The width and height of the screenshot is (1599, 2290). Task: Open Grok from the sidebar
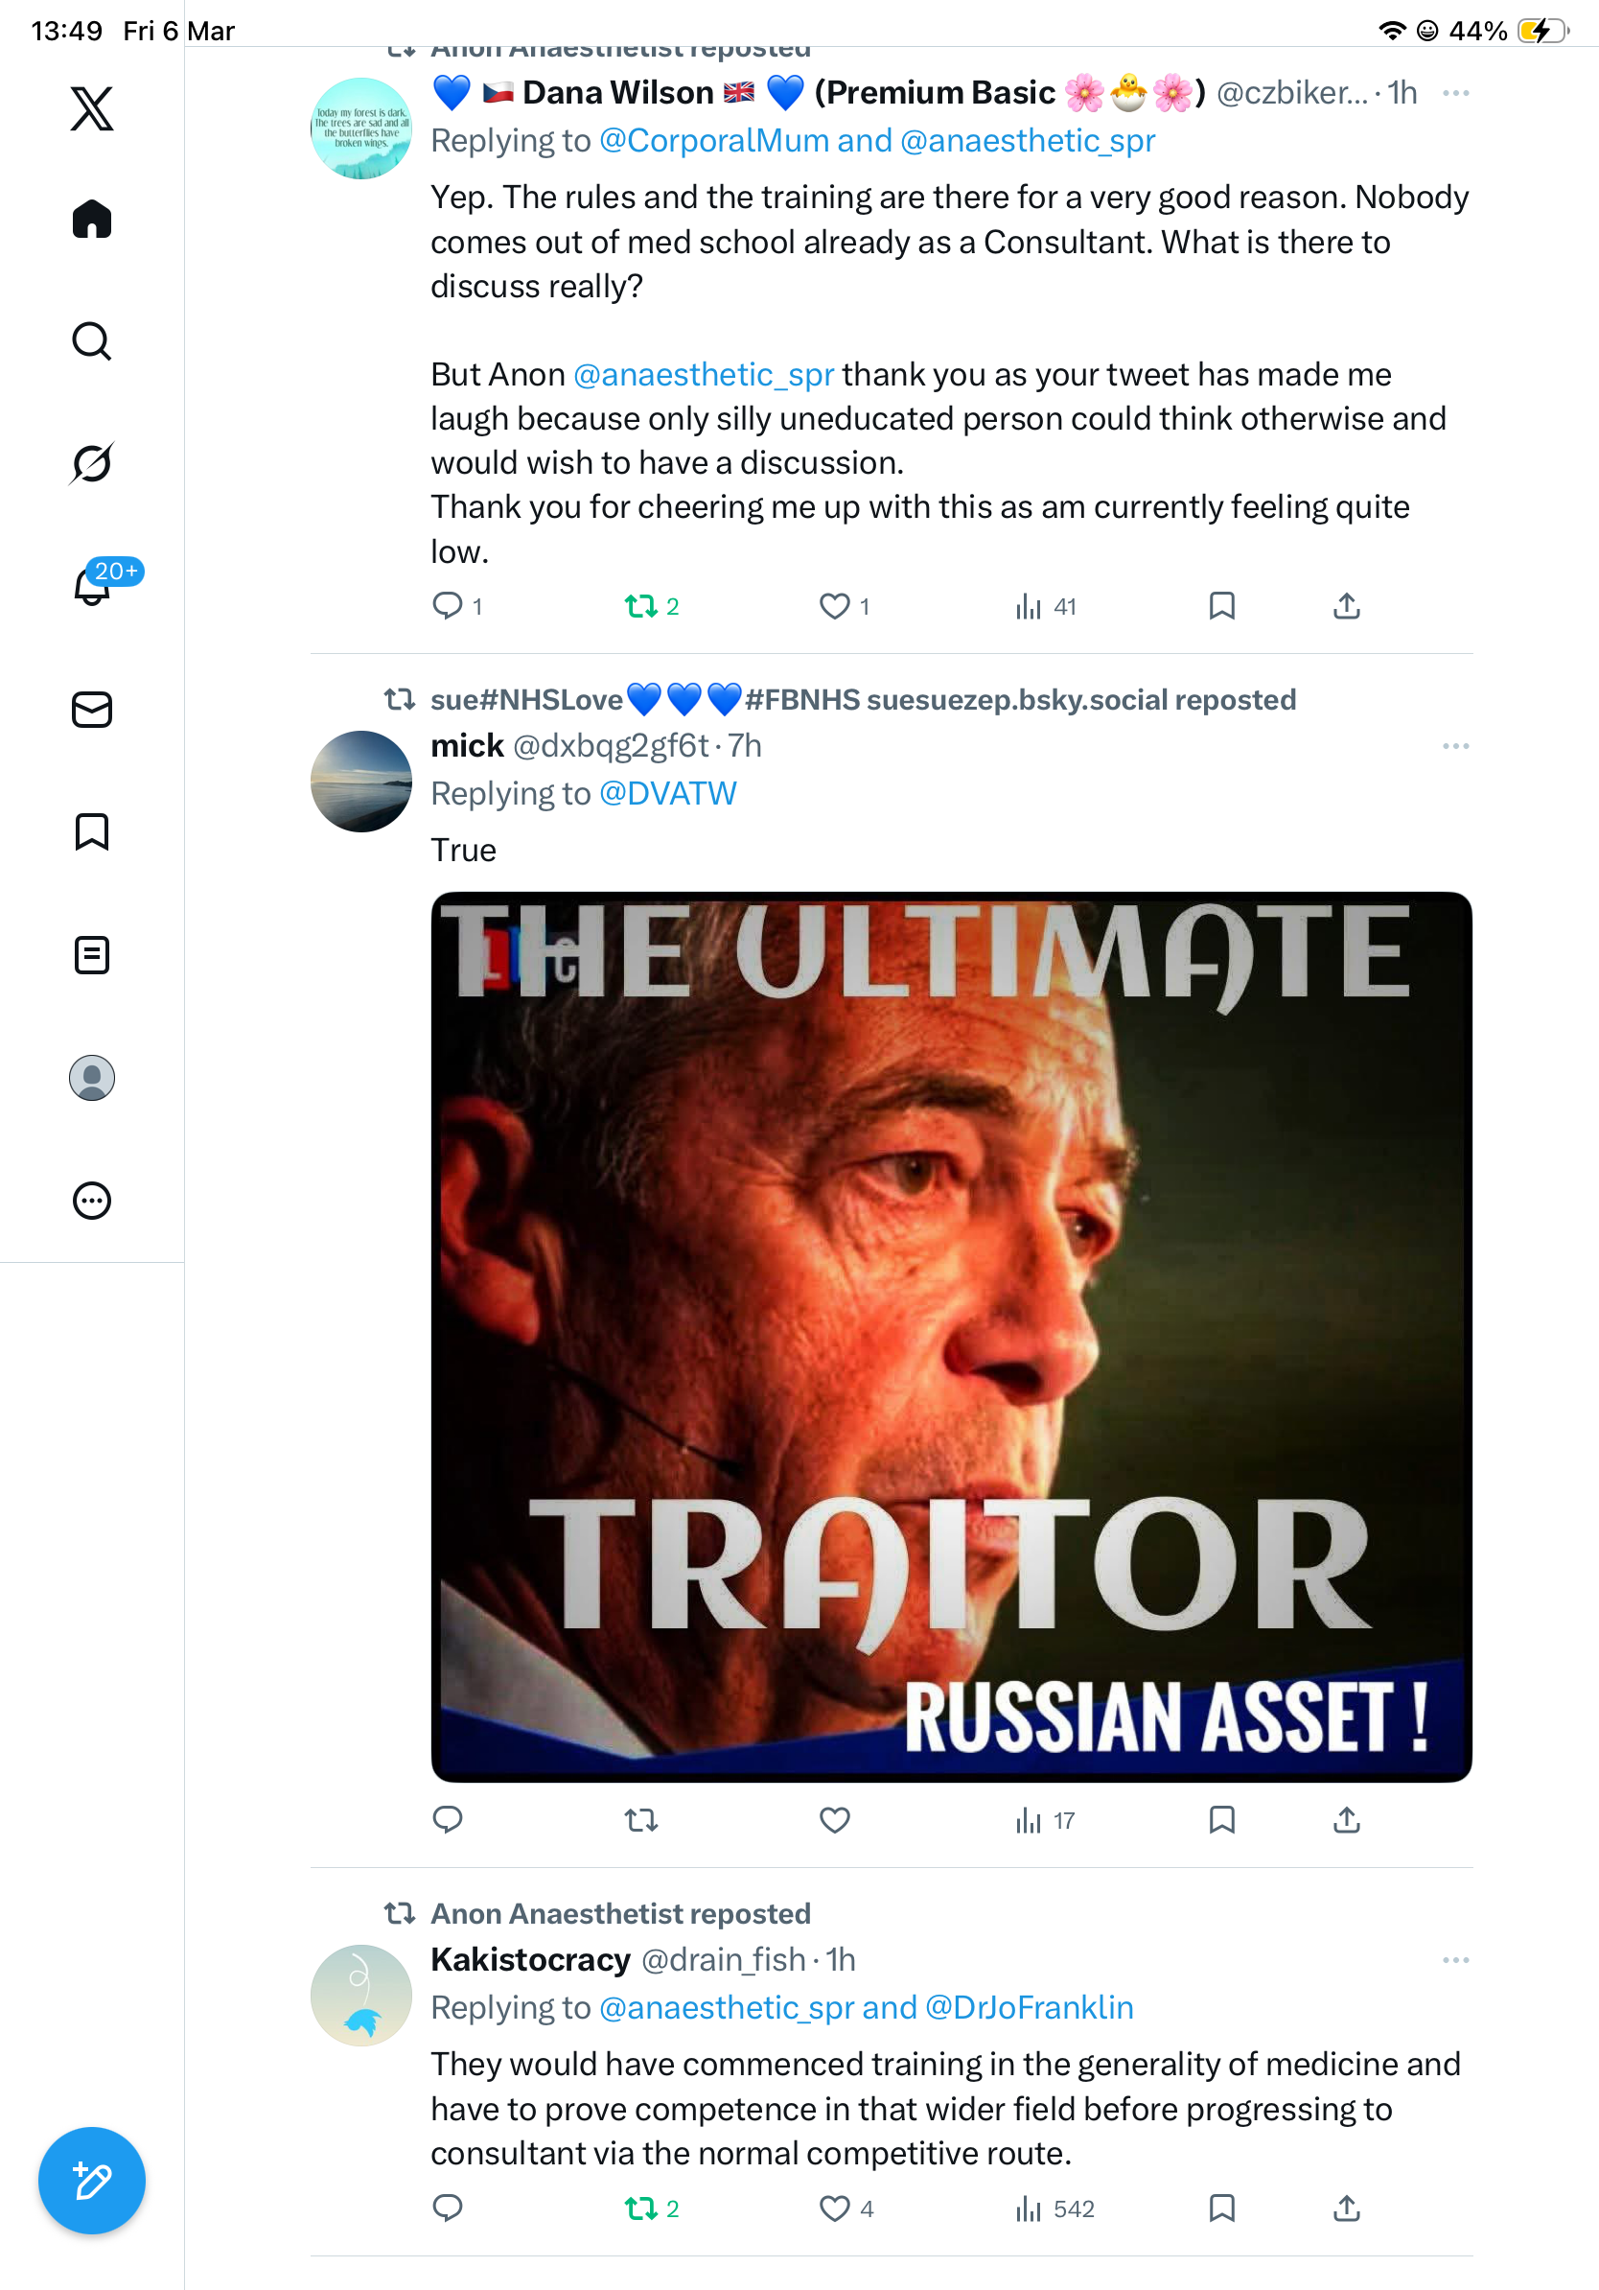(x=92, y=463)
